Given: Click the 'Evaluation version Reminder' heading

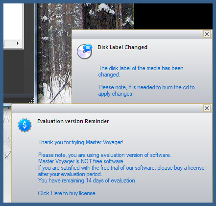Looking at the screenshot, I should tap(73, 121).
